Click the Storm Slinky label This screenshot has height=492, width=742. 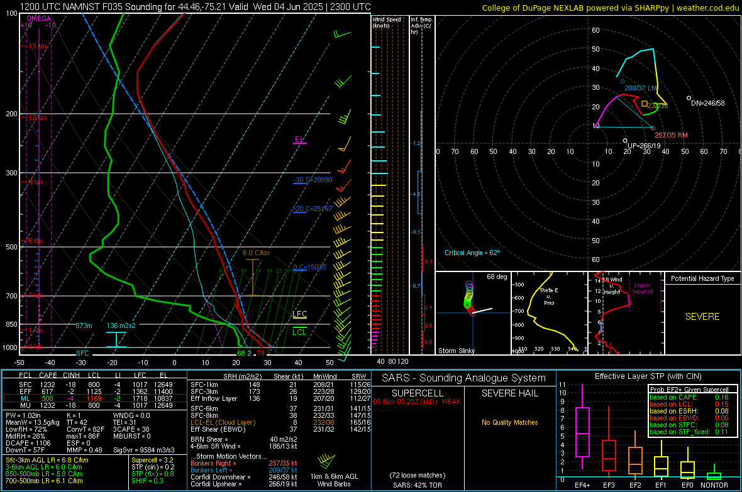click(x=456, y=351)
